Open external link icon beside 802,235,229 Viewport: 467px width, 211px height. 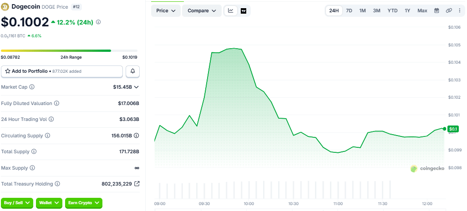[137, 184]
